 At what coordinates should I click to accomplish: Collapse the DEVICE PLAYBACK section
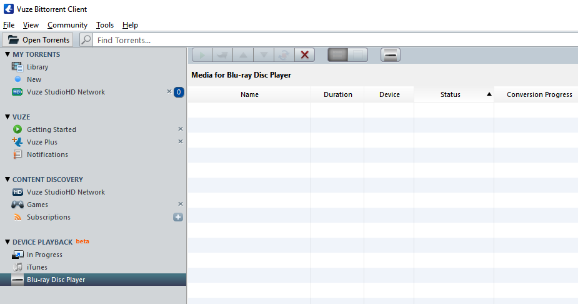pos(7,242)
